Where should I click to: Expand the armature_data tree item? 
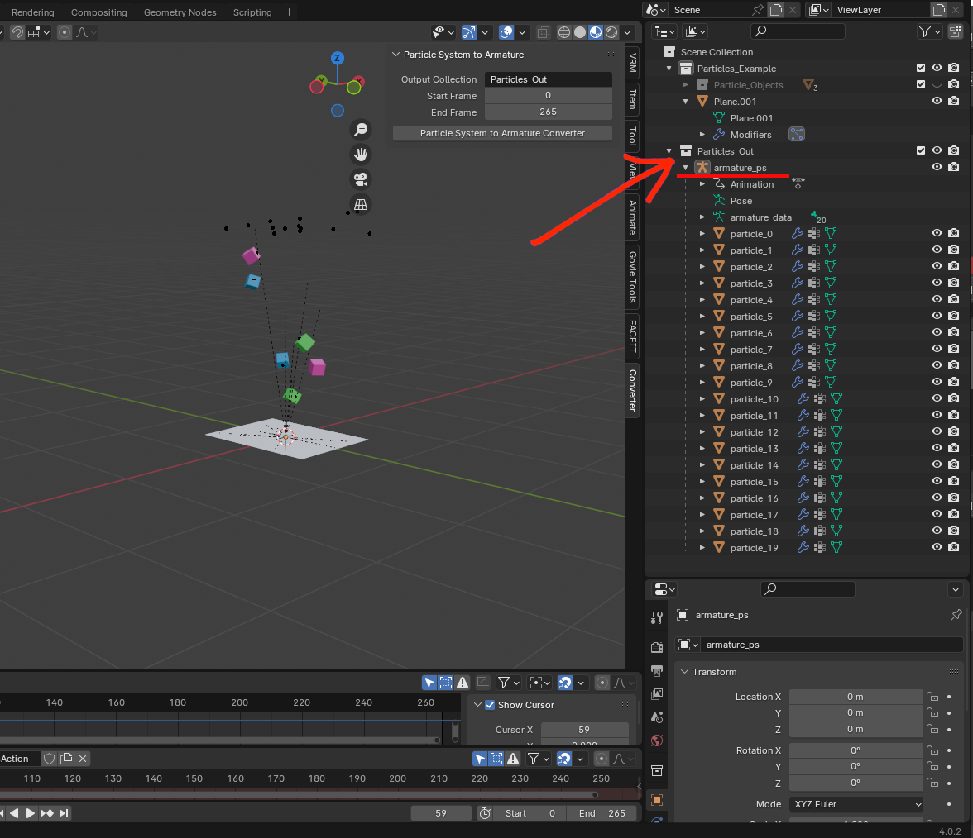tap(702, 217)
